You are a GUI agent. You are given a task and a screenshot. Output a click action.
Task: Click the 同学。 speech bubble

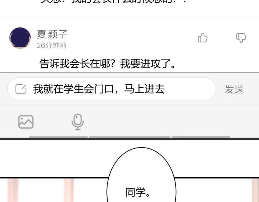[x=141, y=175]
